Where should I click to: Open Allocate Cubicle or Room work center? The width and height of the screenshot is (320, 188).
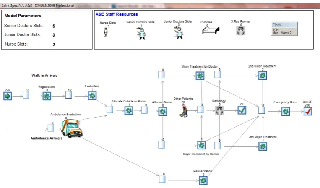129,111
